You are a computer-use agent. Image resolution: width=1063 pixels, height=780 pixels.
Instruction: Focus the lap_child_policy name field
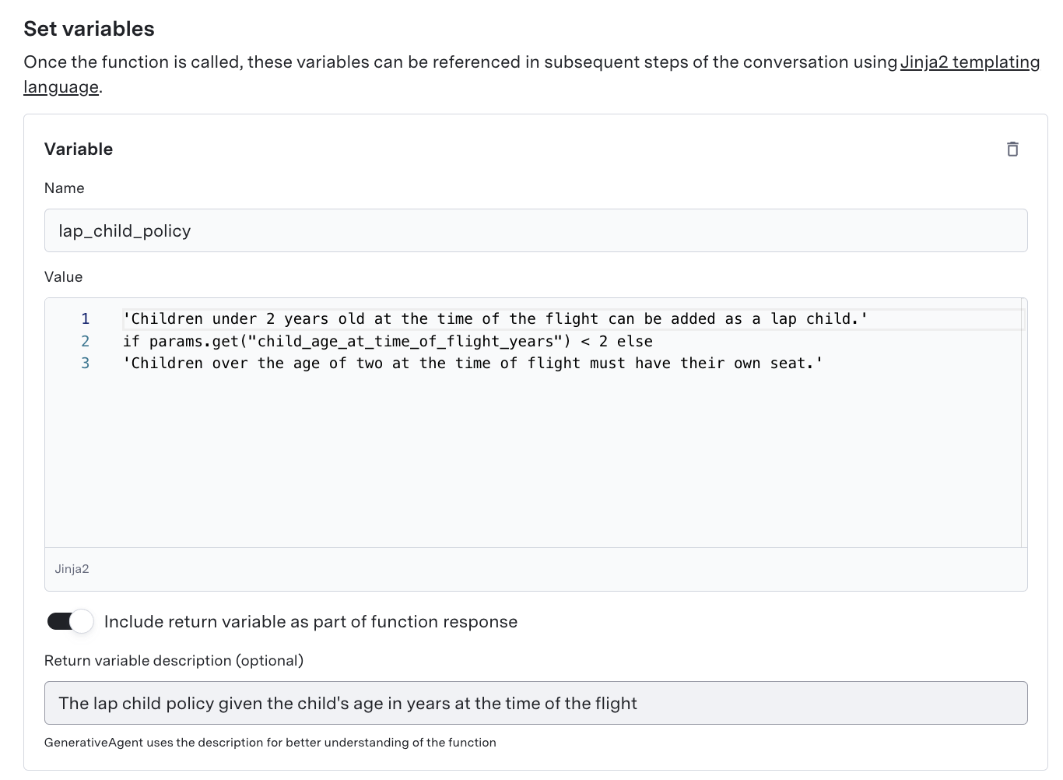tap(535, 230)
